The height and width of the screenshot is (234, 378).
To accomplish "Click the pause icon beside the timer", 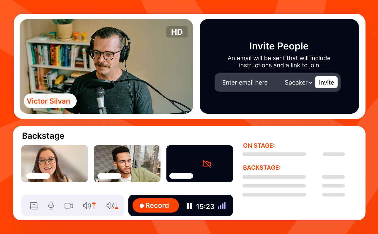I will point(189,206).
